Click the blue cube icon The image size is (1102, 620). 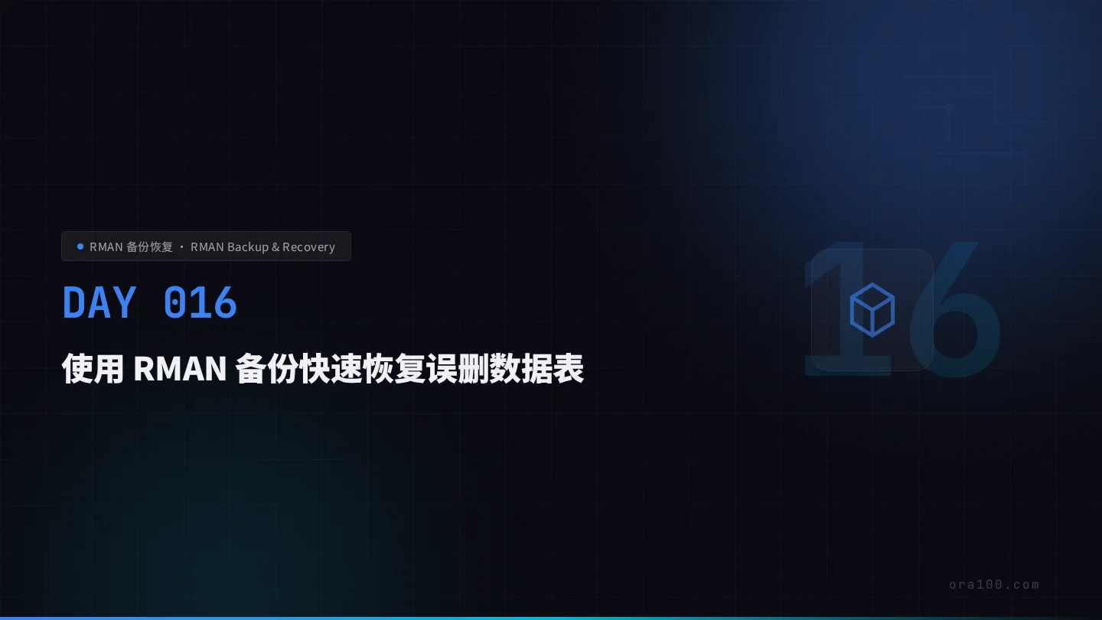(x=872, y=310)
